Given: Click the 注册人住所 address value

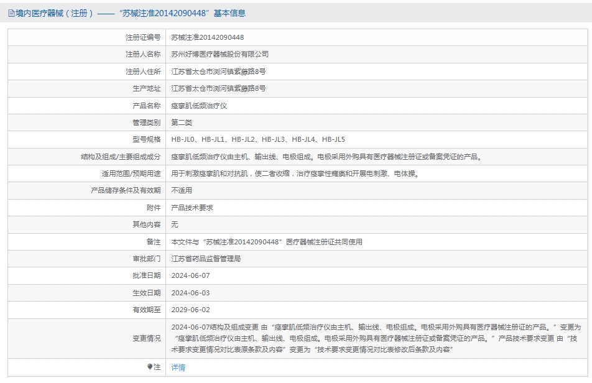Looking at the screenshot, I should [x=219, y=72].
